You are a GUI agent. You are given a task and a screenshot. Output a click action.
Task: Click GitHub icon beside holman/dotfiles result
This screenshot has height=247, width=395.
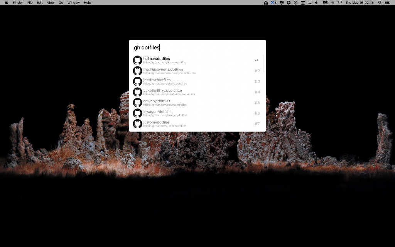pyautogui.click(x=137, y=60)
